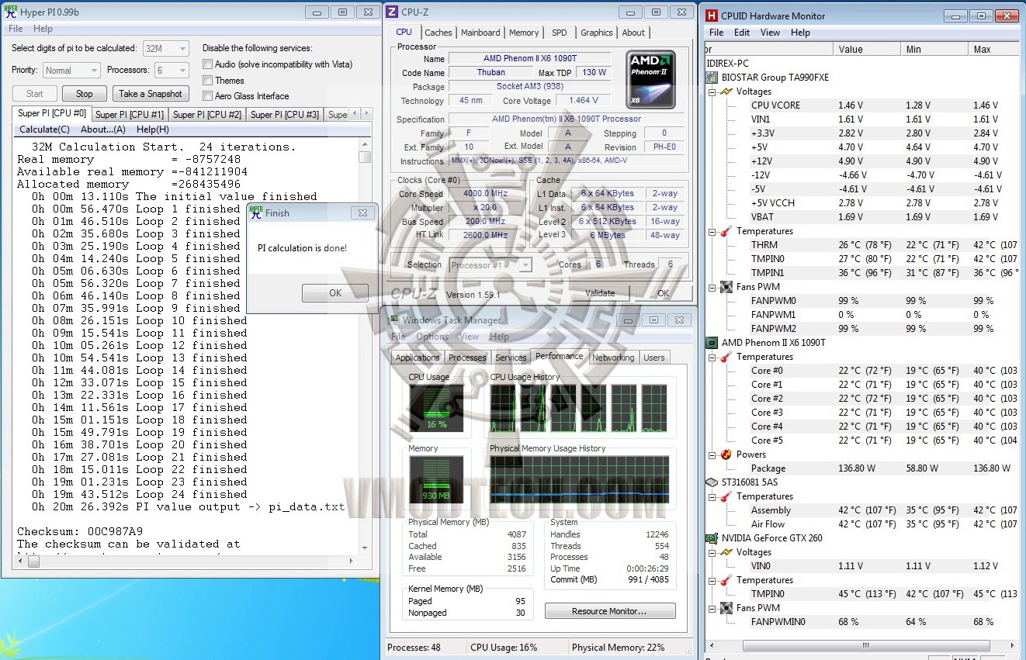
Task: Toggle the Aero Glass Interface checkbox
Action: click(207, 96)
